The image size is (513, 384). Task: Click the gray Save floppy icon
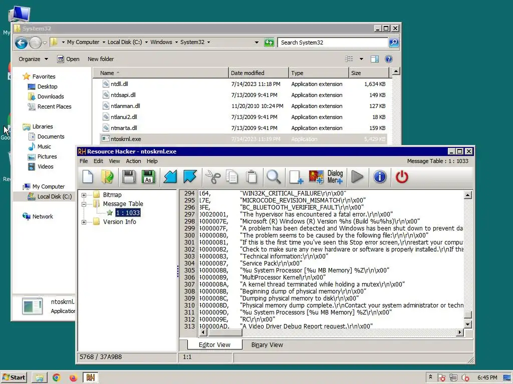129,177
